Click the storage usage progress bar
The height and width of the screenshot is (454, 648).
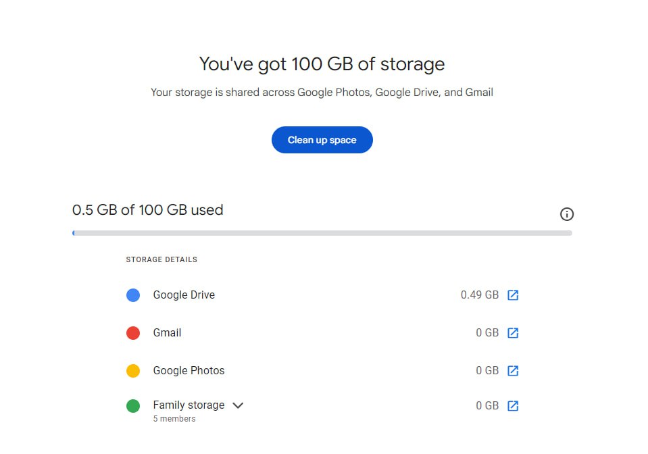(322, 233)
